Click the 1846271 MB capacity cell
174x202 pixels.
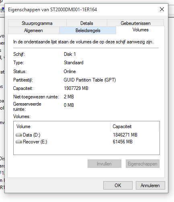[125, 135]
